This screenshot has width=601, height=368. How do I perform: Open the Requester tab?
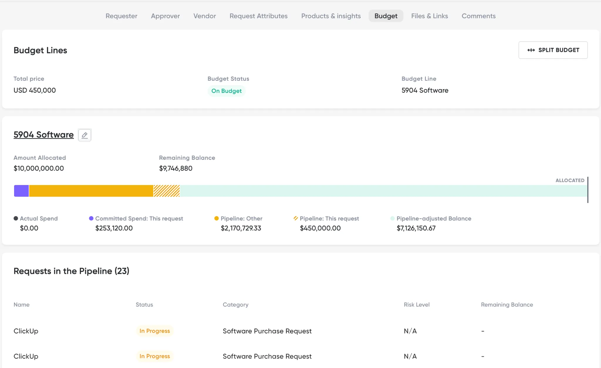tap(121, 16)
